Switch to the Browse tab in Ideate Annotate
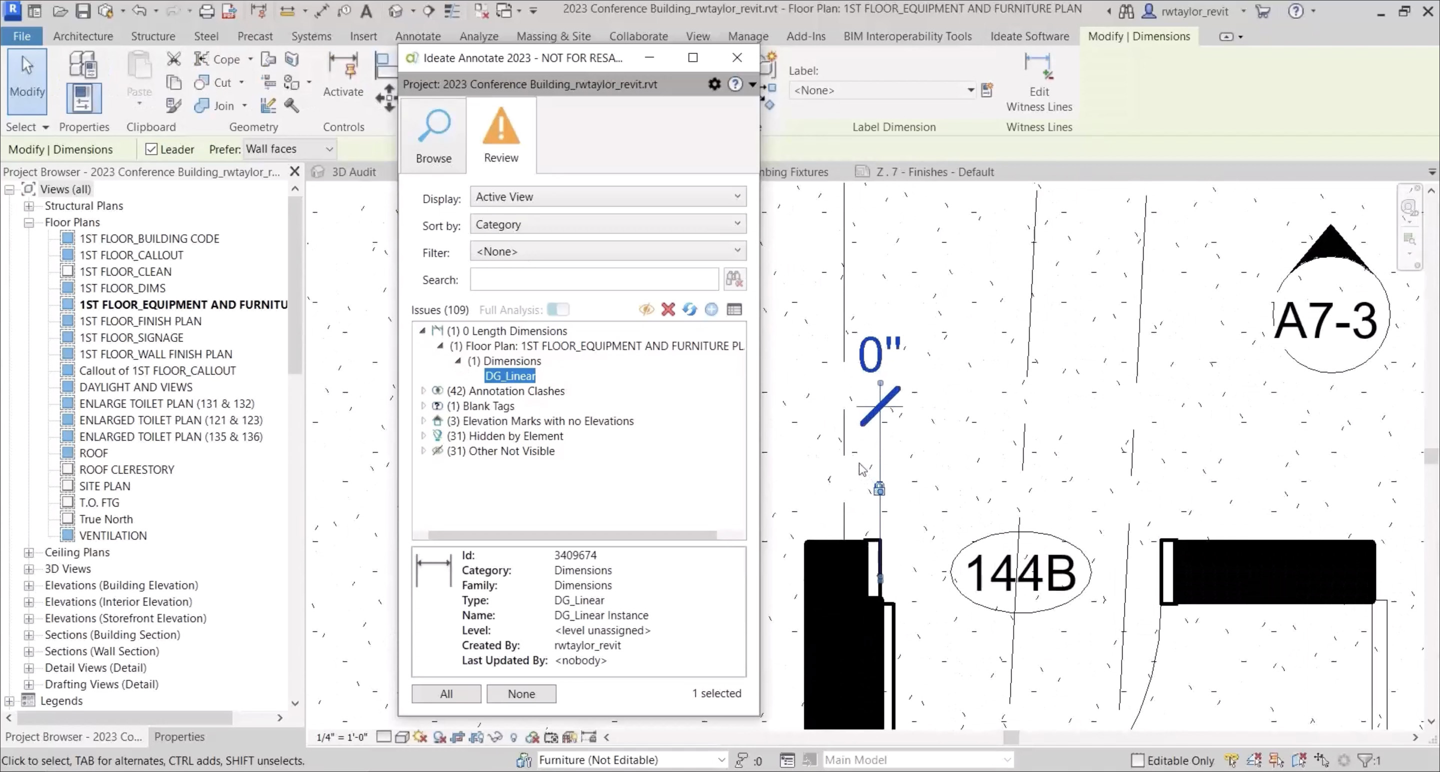 click(433, 136)
